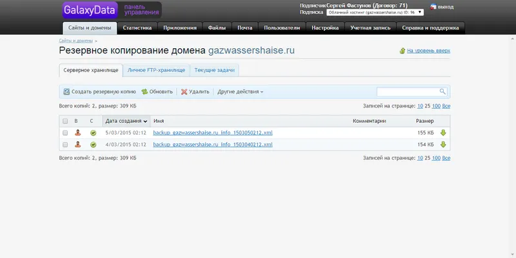
Task: Show 10 records per page (top pager)
Action: point(420,106)
